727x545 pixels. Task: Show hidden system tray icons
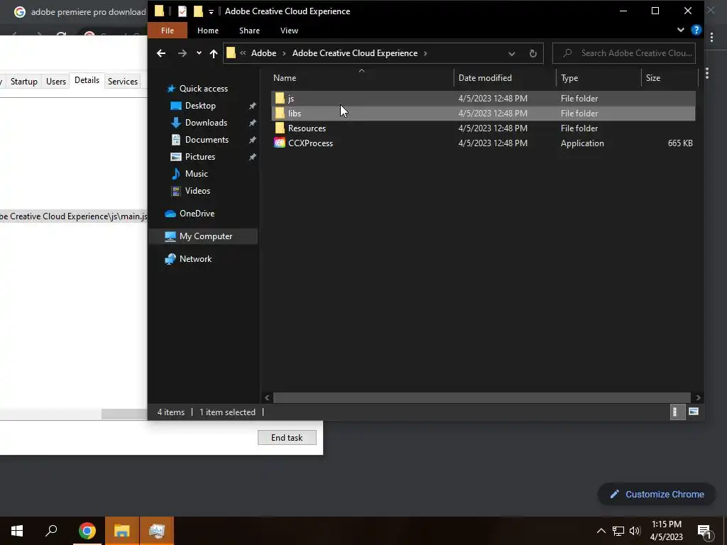(601, 531)
